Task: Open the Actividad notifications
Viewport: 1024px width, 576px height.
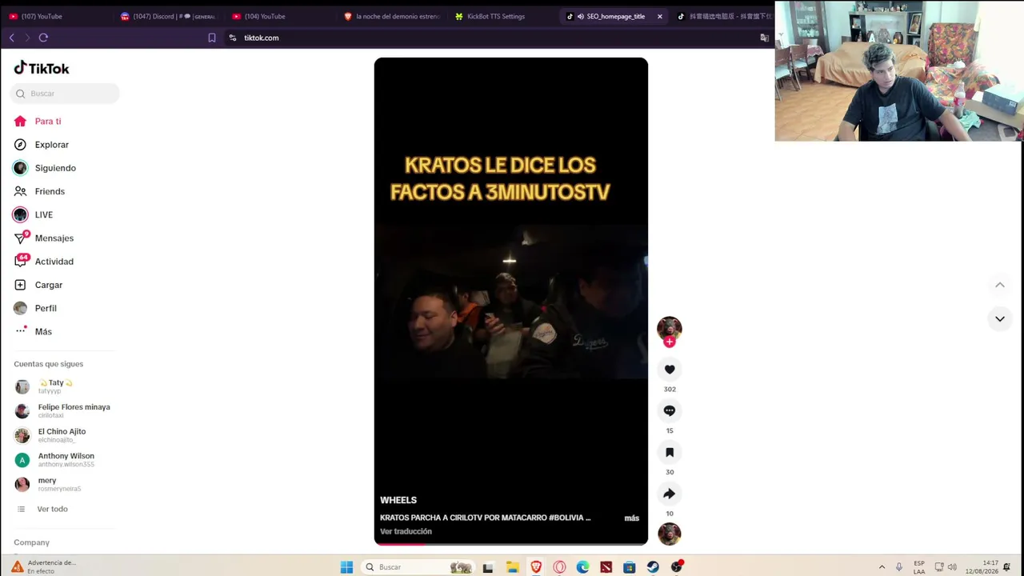Action: coord(44,262)
